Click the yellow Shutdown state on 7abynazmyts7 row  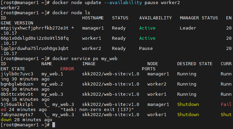pos(188,115)
